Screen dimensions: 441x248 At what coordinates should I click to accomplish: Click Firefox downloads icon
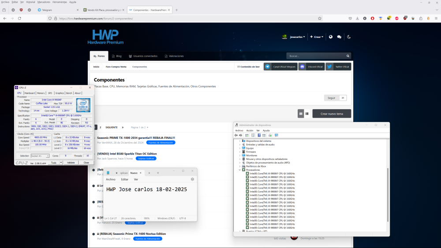tap(357, 18)
